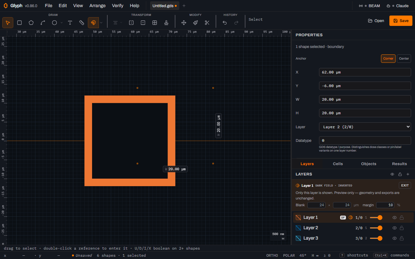Select the Circle draw tool
Screen dimensions: 415x259
(54, 23)
